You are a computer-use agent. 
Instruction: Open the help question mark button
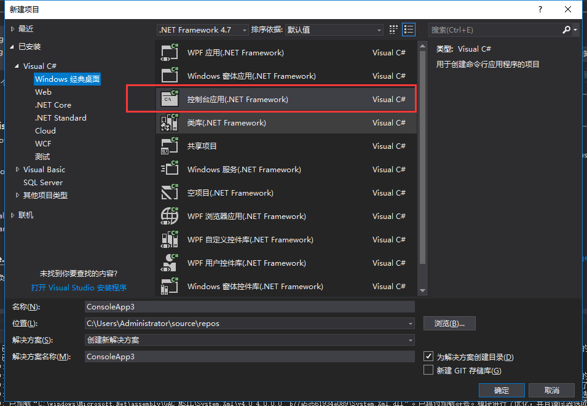(x=540, y=9)
